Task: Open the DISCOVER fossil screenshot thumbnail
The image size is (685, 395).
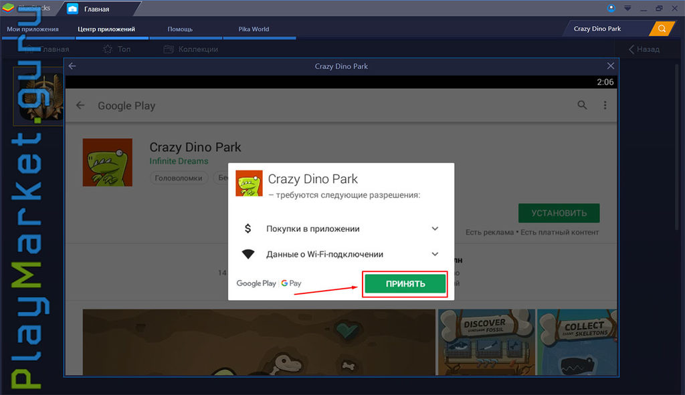Action: click(x=486, y=342)
